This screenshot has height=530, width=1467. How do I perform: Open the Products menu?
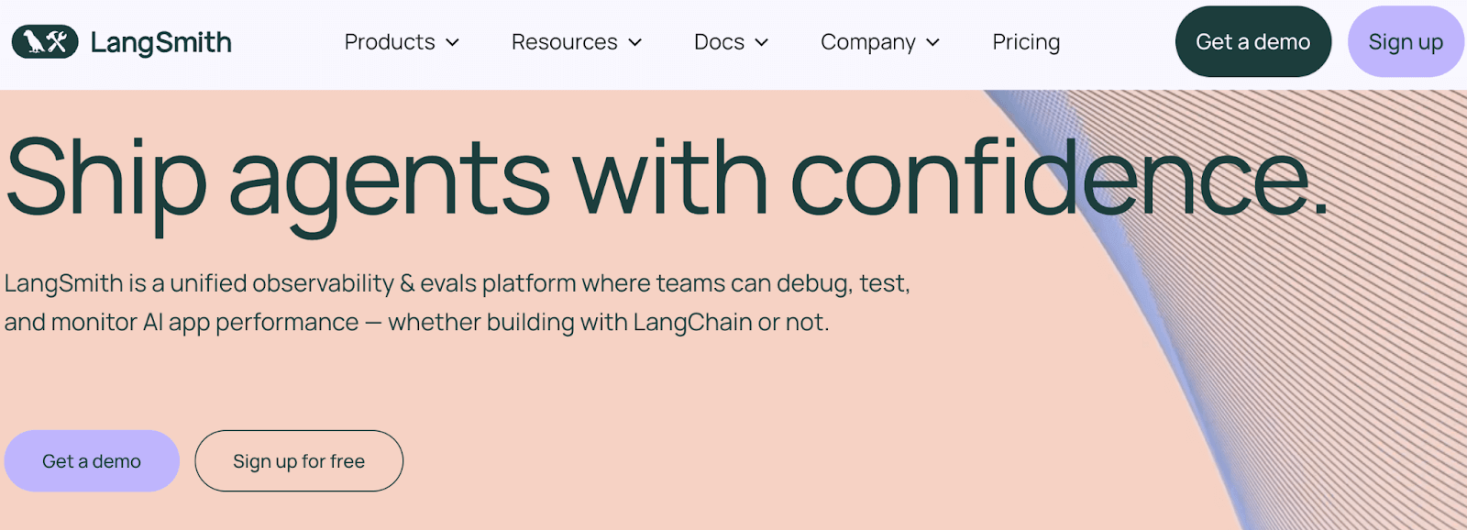coord(390,42)
